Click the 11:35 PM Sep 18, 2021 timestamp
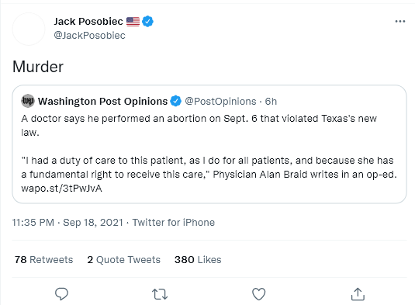415x305 pixels. pos(67,223)
